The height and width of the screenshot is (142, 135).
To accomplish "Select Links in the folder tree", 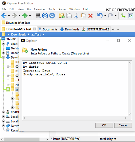I will pos(14,44).
